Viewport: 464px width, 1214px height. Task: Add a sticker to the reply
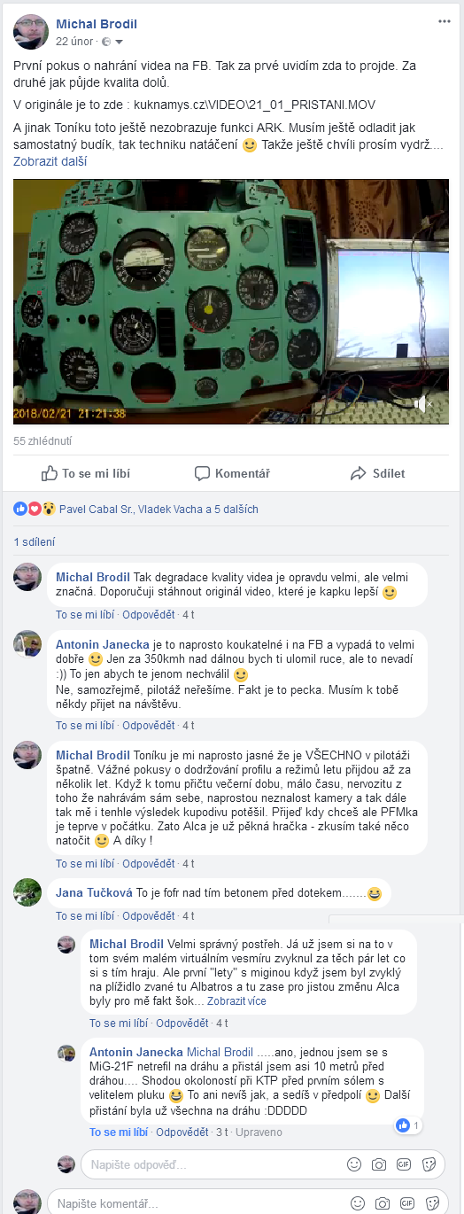point(429,1163)
